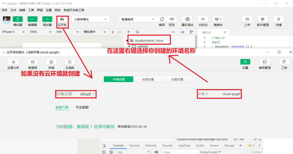Screen dimensions: 293x154
Task: Click the detach simulator window icon
Action: [x=119, y=32]
